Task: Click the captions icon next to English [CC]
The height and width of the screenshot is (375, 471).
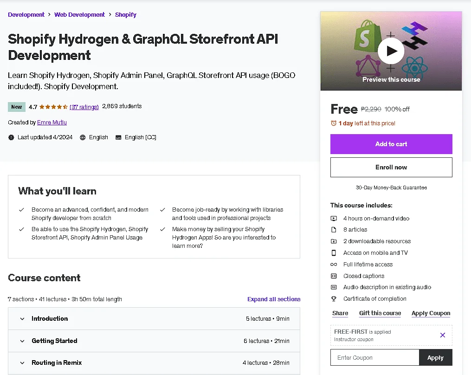Action: (118, 137)
